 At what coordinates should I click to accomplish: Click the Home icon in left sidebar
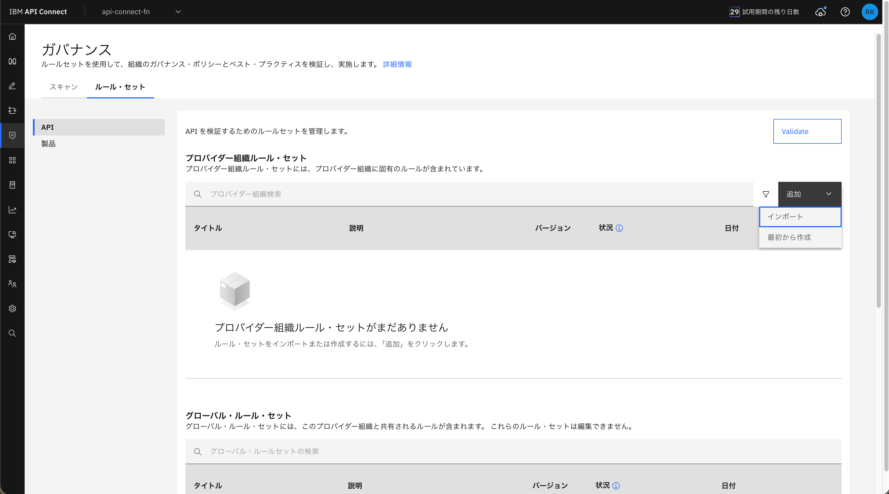(x=12, y=37)
